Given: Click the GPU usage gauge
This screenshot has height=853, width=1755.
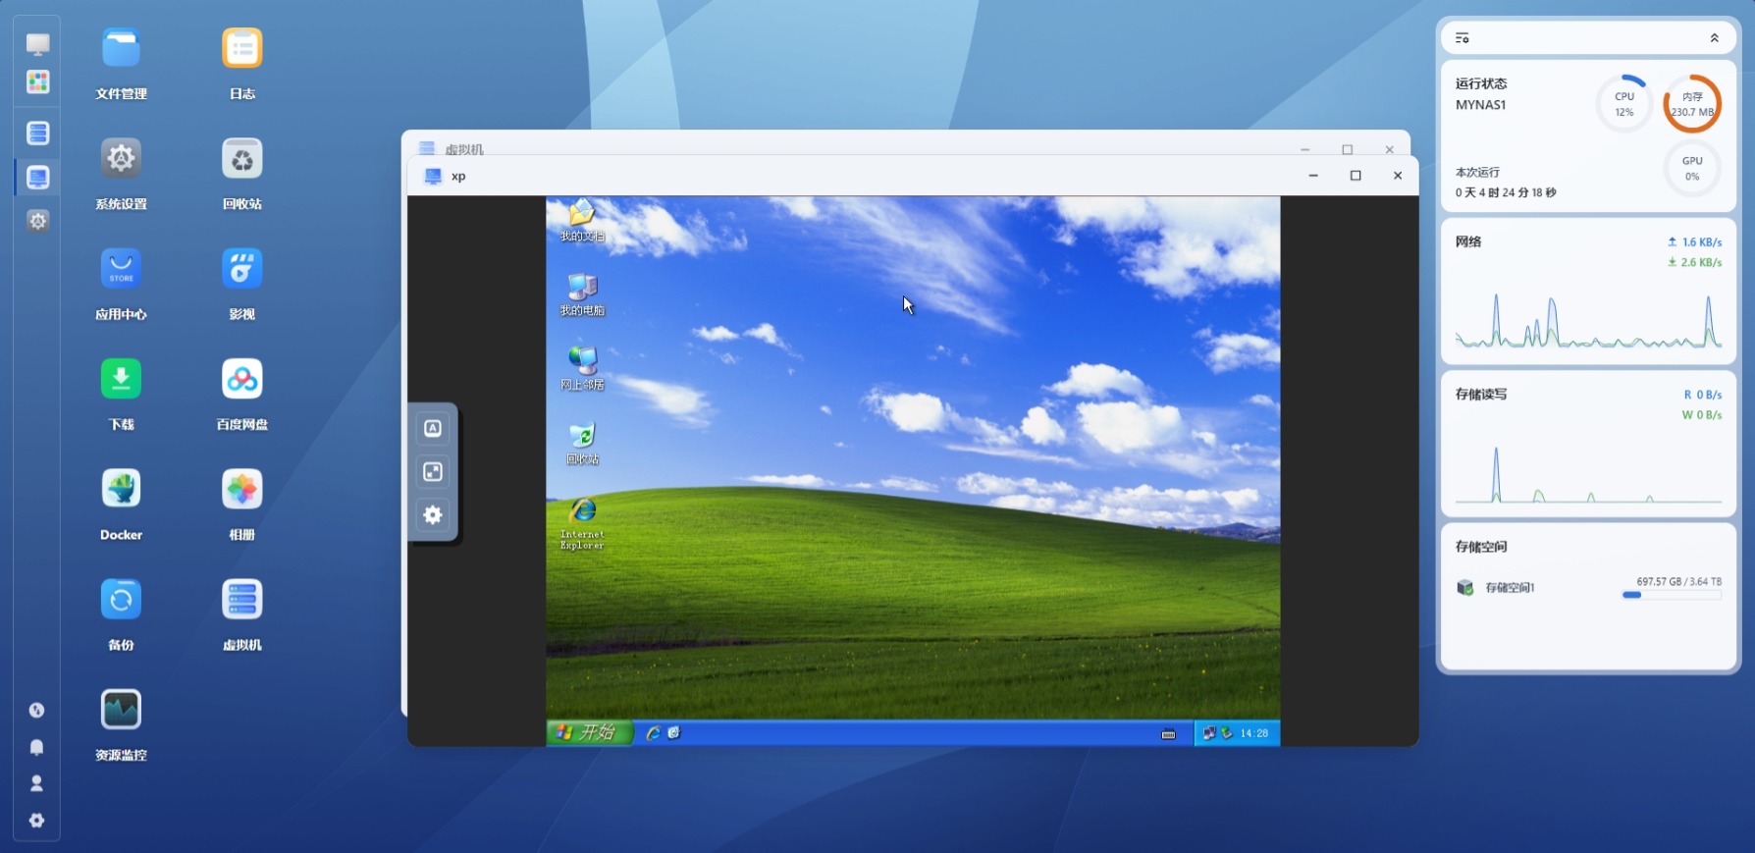Looking at the screenshot, I should 1692,168.
